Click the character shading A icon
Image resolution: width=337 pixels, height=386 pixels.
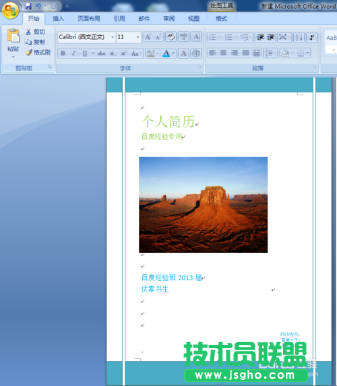(183, 53)
